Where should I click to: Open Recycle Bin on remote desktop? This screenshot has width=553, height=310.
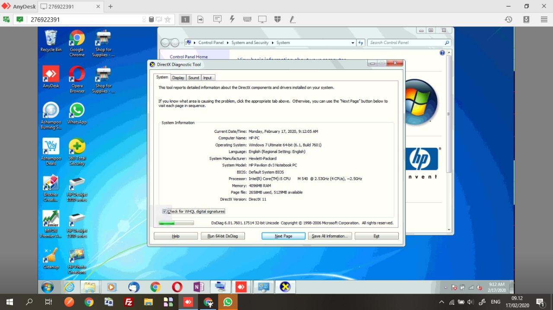click(51, 41)
